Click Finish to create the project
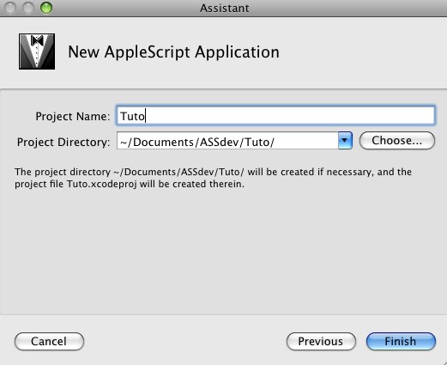Viewport: 447px width, 365px height. point(401,341)
